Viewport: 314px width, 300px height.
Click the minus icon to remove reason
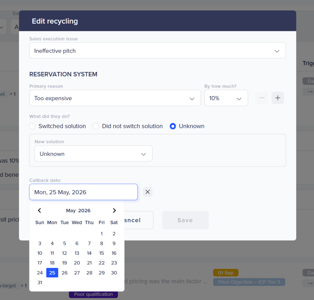(262, 98)
